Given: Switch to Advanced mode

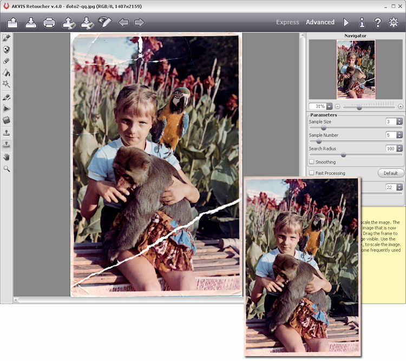Looking at the screenshot, I should pos(320,22).
